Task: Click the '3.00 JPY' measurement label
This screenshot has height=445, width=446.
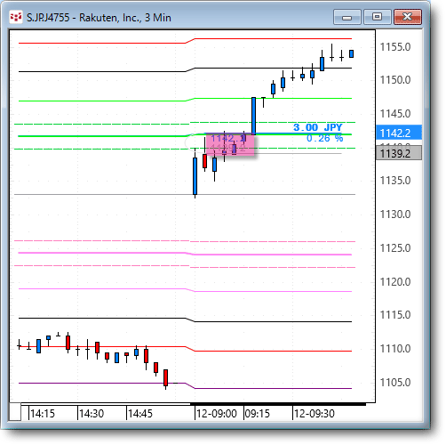Action: [318, 127]
